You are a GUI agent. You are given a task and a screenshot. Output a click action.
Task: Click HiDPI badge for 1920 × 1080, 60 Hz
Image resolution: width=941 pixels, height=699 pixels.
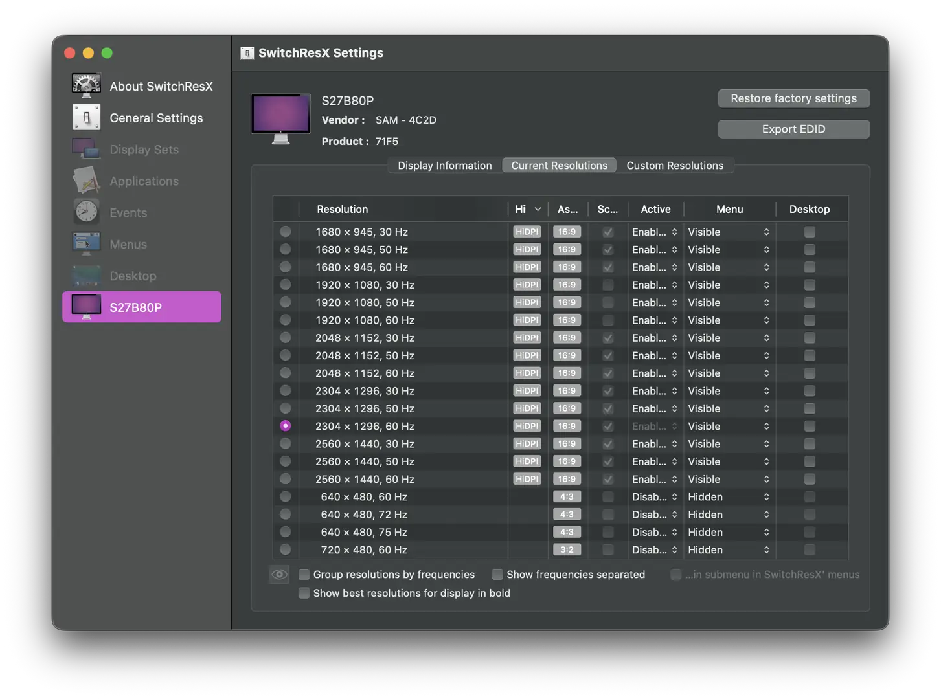tap(527, 320)
